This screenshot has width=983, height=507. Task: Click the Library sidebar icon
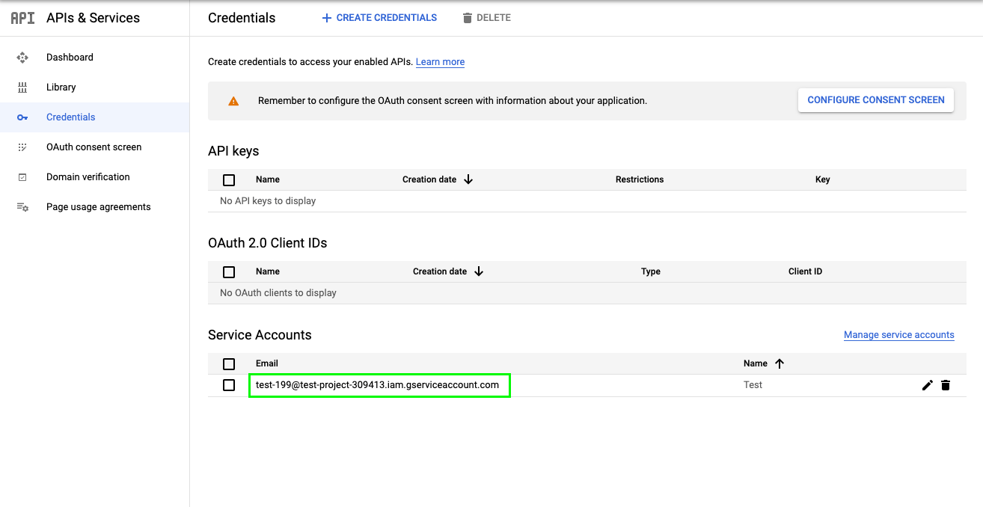point(22,87)
